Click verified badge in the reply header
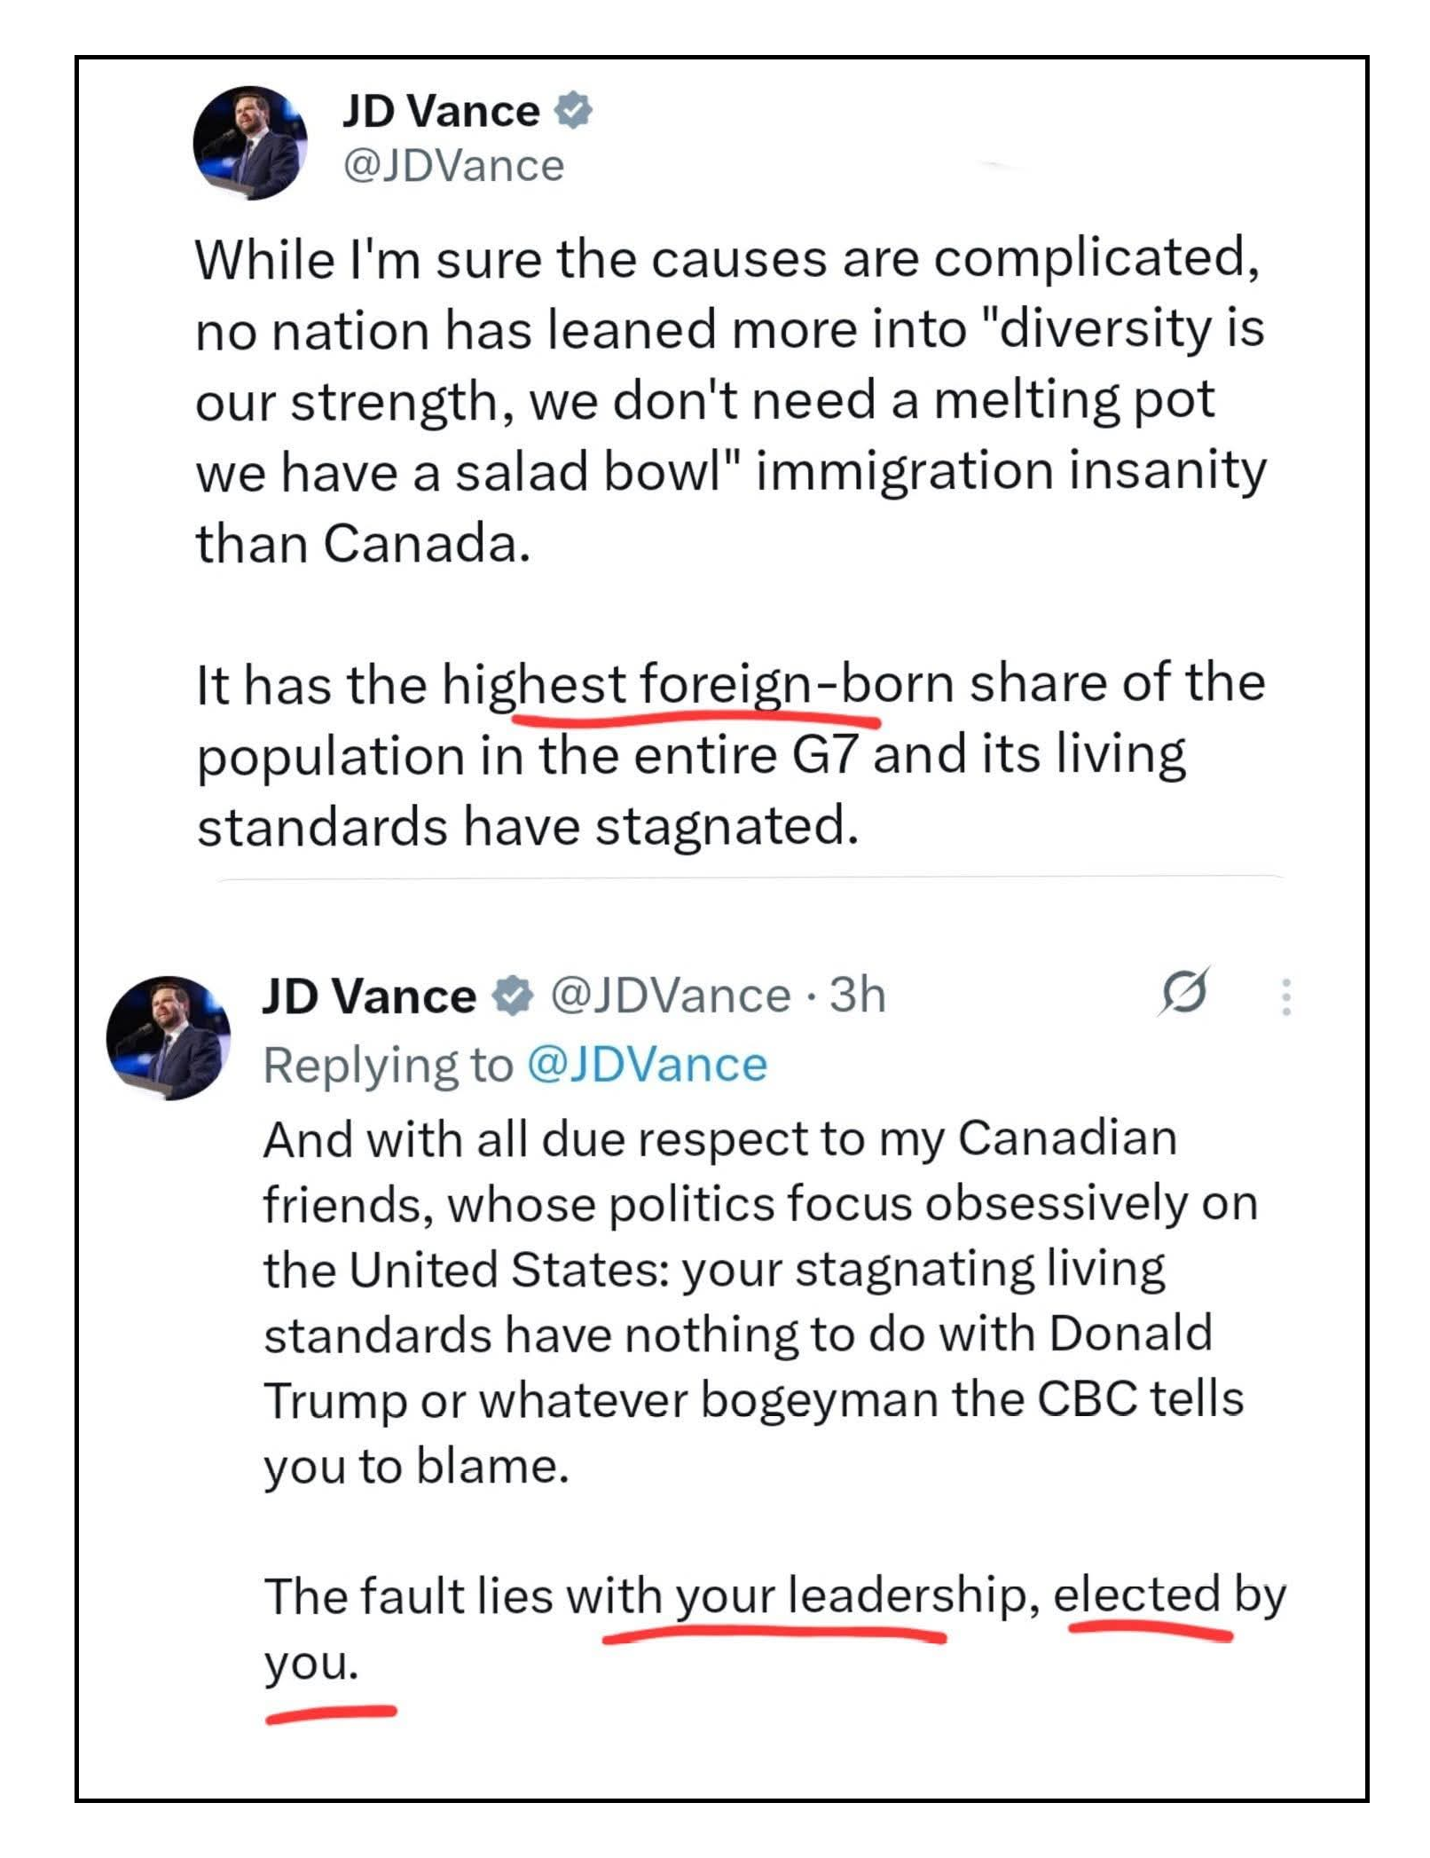This screenshot has width=1430, height=1858. [513, 995]
